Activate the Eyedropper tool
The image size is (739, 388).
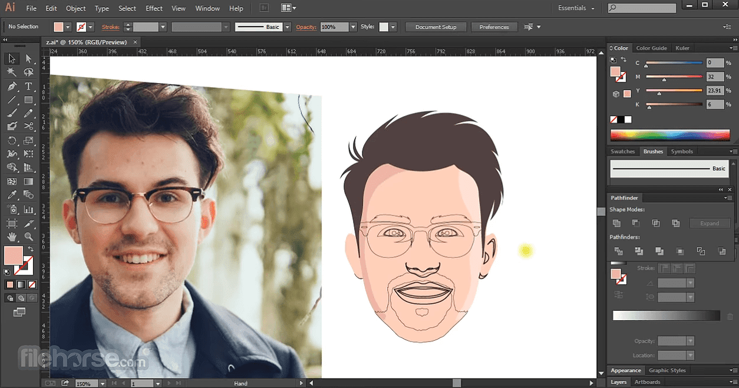tap(11, 195)
